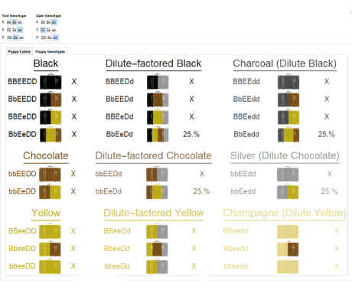352x297 pixels.
Task: Switch to the Puppy Colors tab
Action: coord(19,51)
